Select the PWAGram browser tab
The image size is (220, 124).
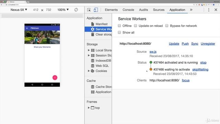click(x=16, y=2)
